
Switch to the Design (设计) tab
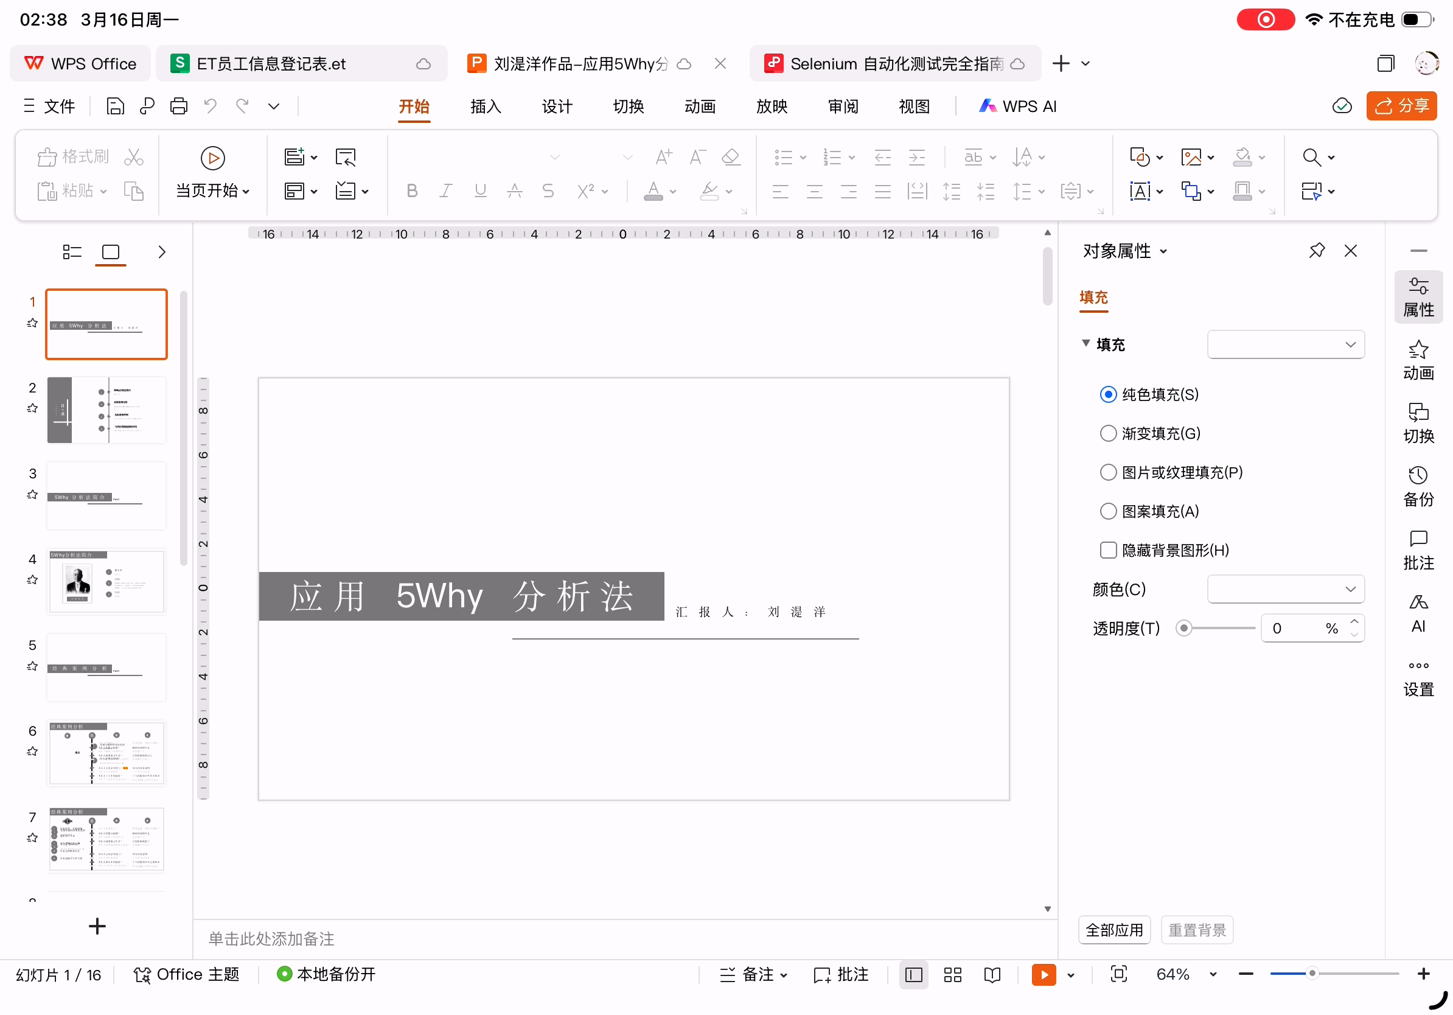pos(557,106)
